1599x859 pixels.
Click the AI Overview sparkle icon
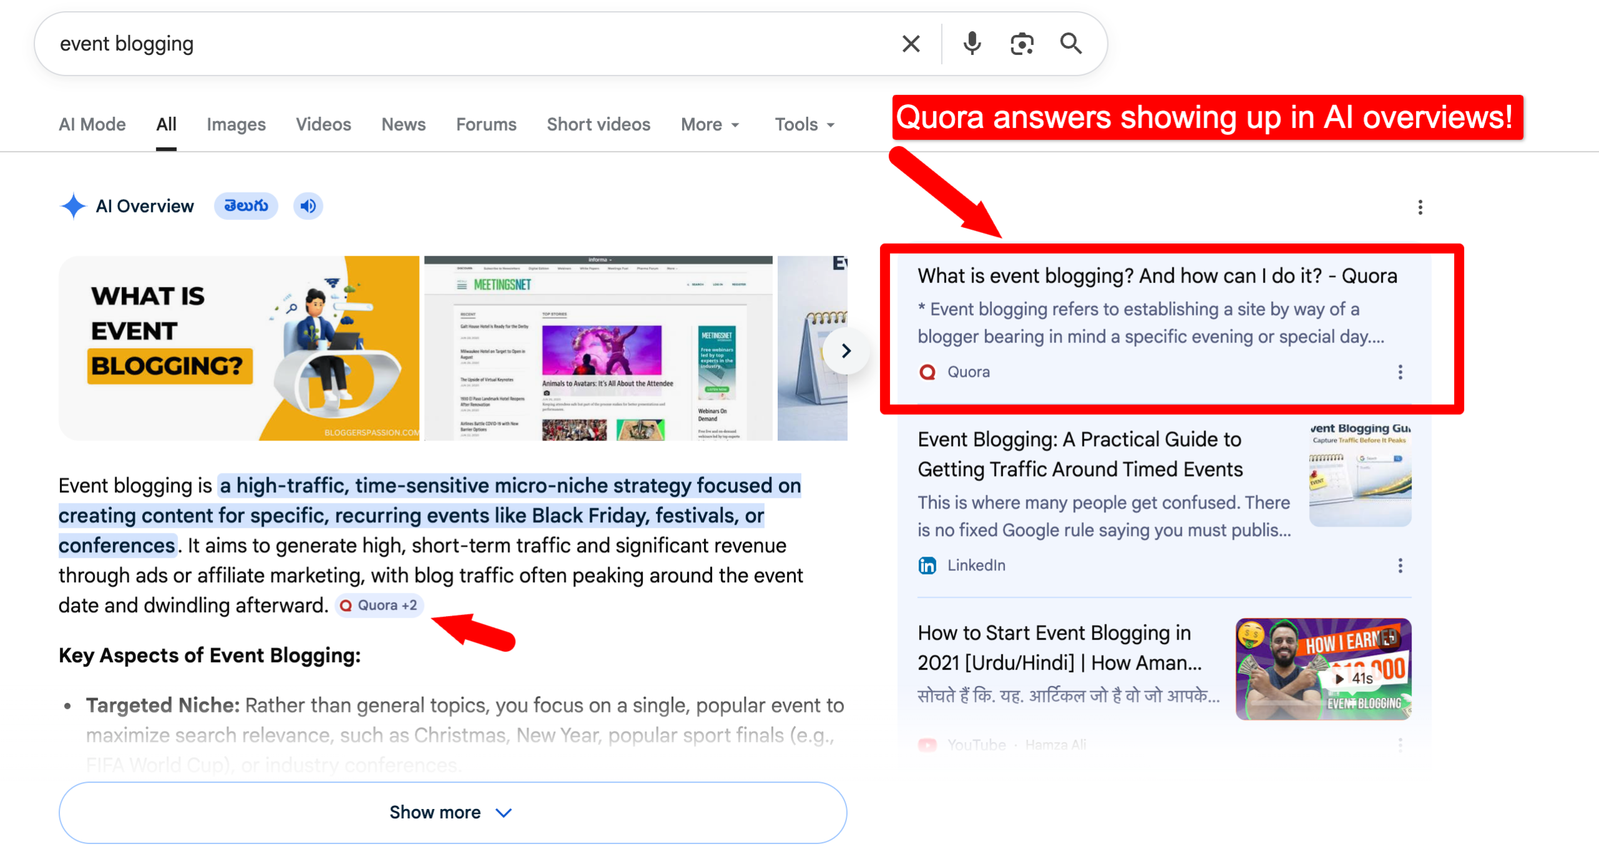[73, 206]
